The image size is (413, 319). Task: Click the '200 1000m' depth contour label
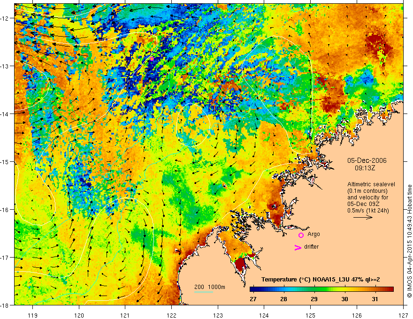pyautogui.click(x=210, y=287)
